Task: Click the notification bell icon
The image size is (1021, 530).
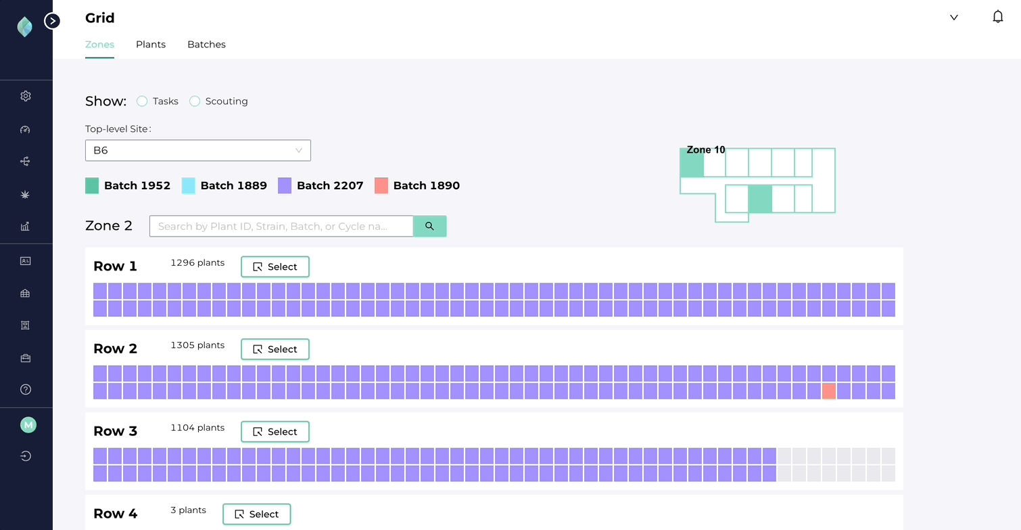Action: 997,17
